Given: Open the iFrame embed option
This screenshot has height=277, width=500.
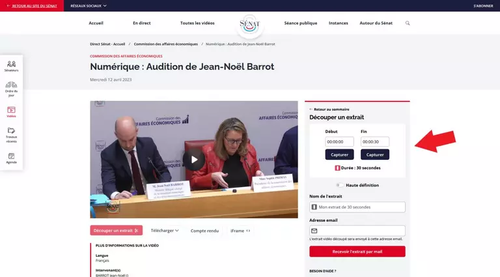Looking at the screenshot, I should pyautogui.click(x=240, y=230).
